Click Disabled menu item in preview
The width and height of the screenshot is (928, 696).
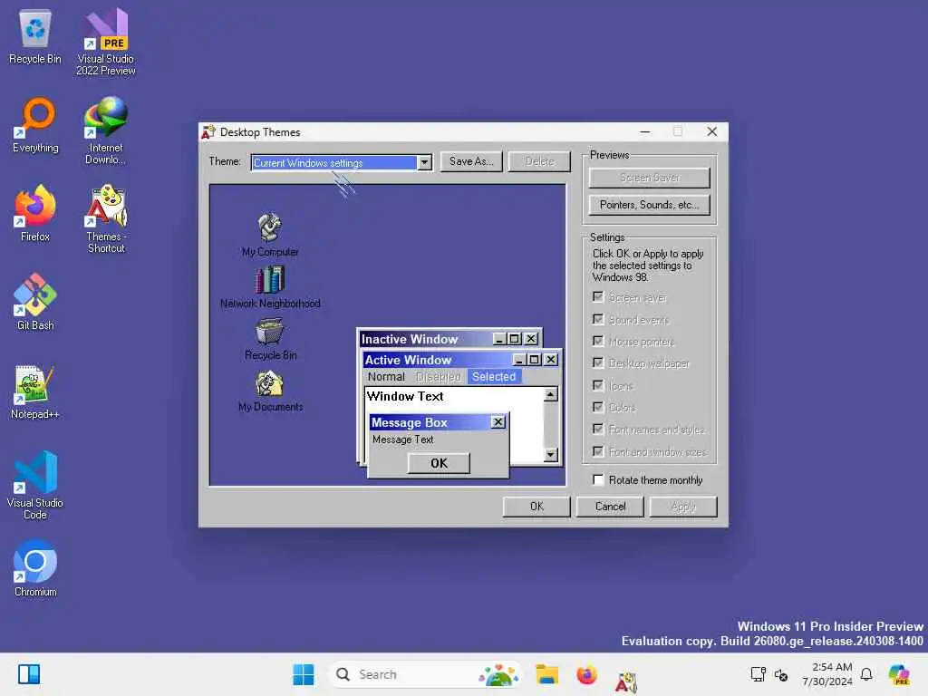438,376
